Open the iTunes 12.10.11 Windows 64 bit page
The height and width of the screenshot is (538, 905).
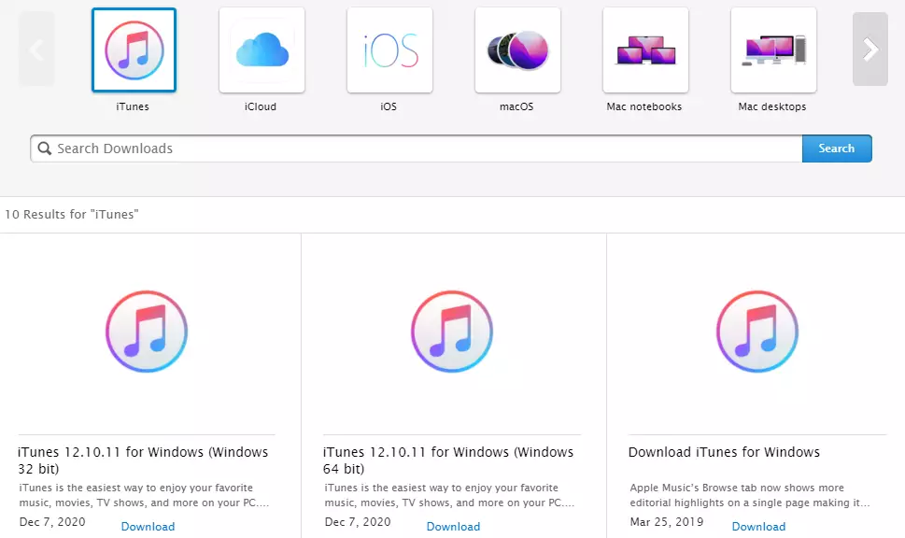coord(448,460)
